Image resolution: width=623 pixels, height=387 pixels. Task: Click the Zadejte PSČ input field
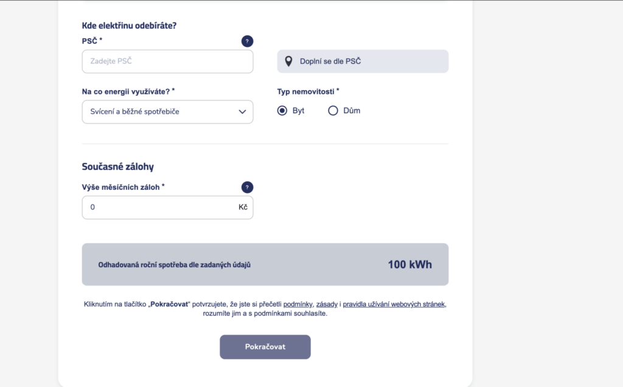[167, 61]
